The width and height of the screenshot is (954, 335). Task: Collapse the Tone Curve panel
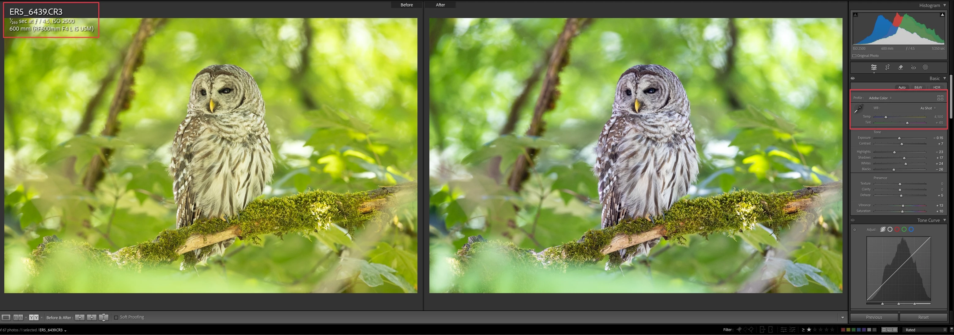pos(945,220)
